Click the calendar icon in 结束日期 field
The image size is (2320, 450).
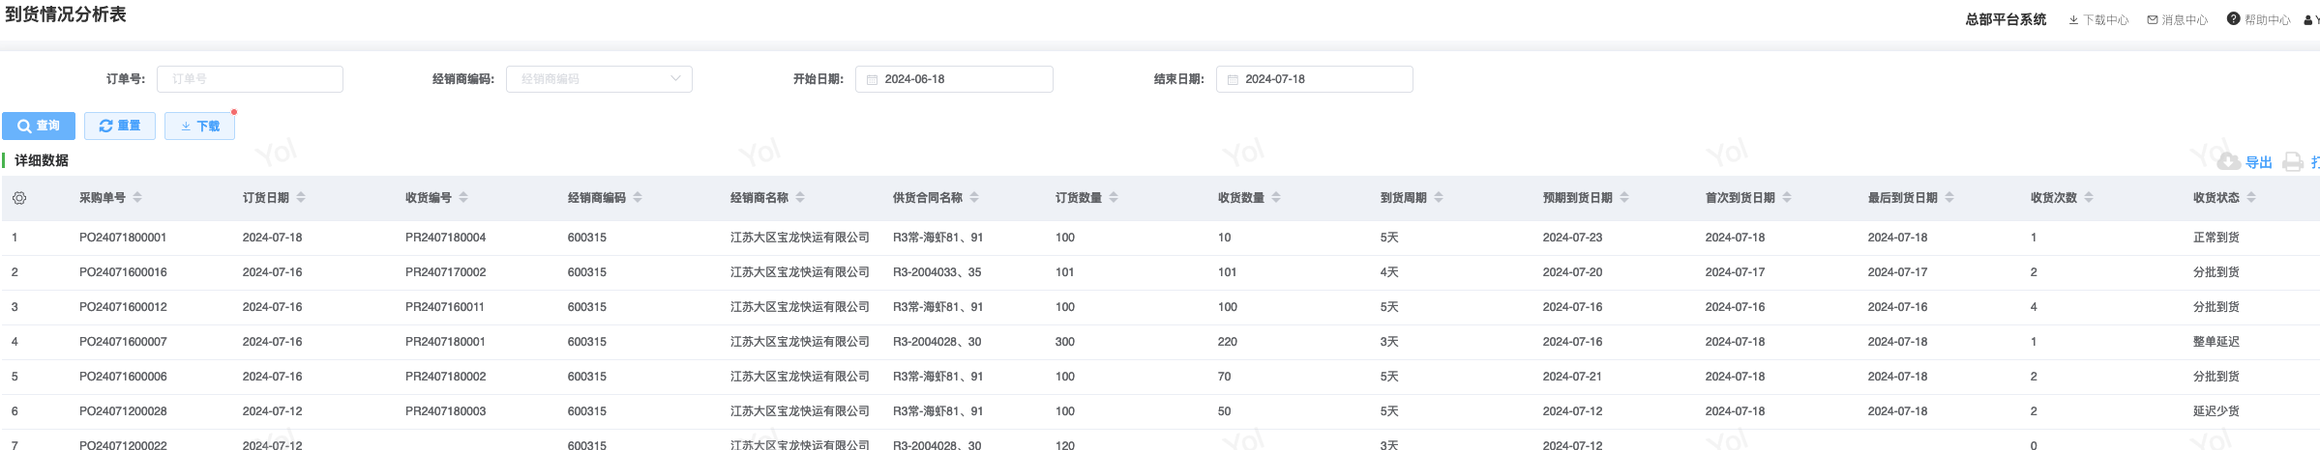pyautogui.click(x=1233, y=79)
